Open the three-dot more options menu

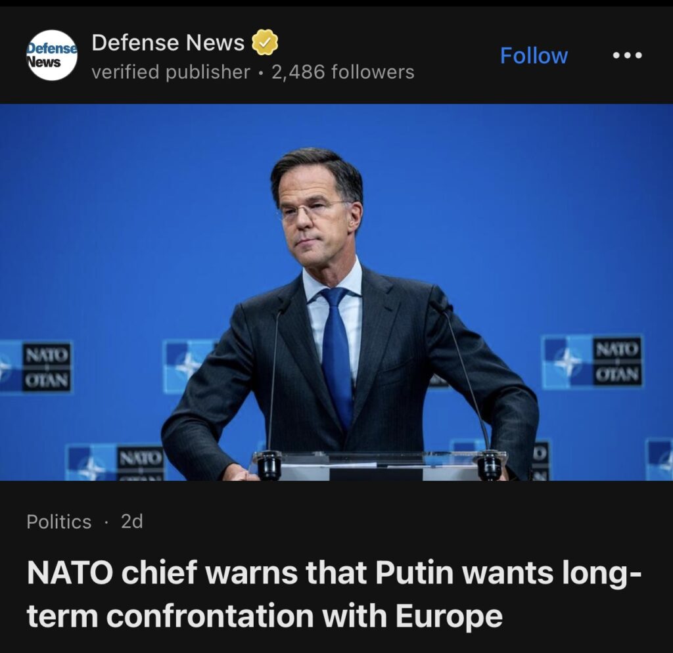coord(627,55)
